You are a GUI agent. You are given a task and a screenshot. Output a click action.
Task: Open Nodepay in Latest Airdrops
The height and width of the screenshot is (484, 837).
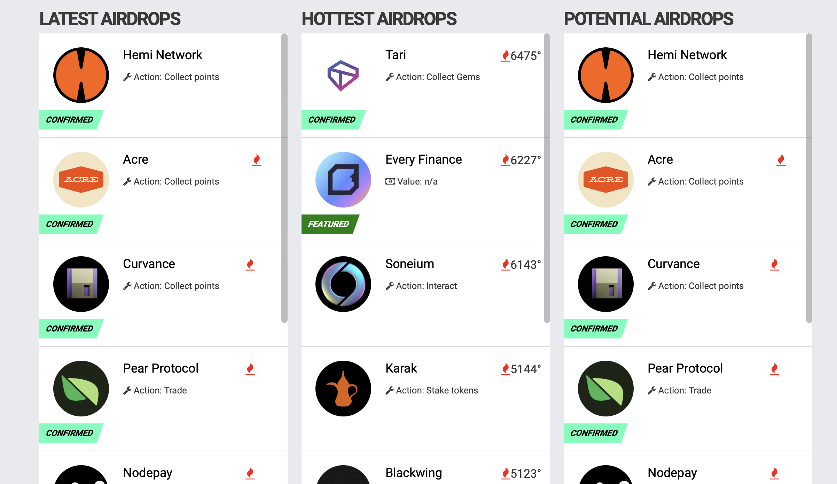(x=148, y=473)
